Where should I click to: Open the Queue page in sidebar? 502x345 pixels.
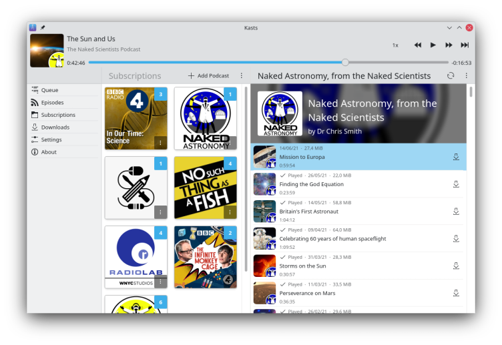point(49,90)
